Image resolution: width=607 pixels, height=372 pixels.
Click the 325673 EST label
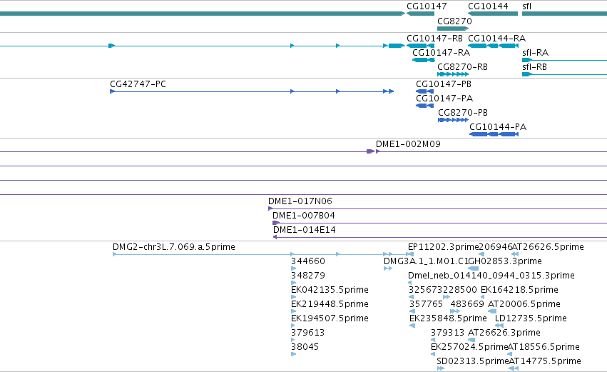pos(426,290)
